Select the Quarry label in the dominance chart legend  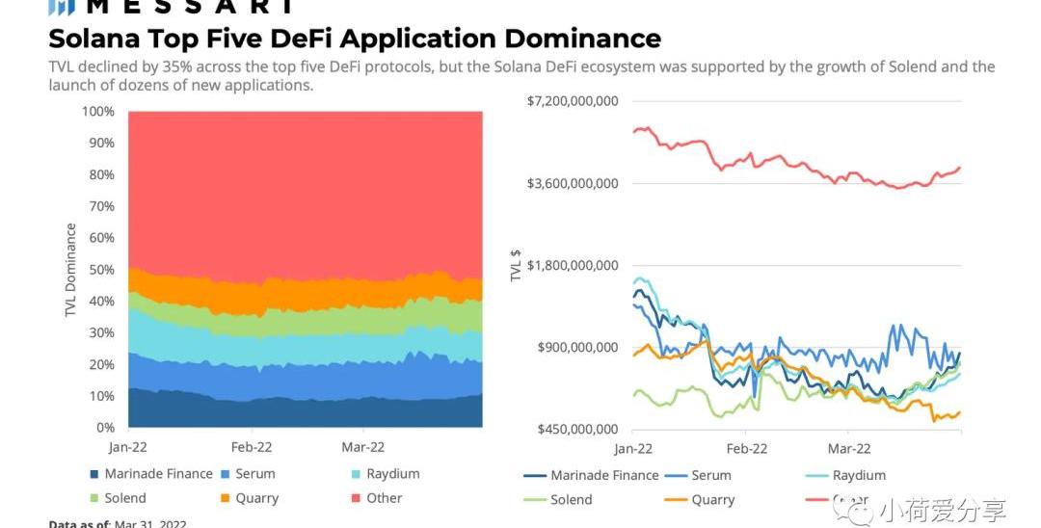pos(257,499)
